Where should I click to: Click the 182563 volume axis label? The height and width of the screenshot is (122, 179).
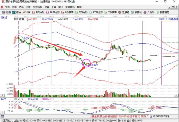point(10,88)
